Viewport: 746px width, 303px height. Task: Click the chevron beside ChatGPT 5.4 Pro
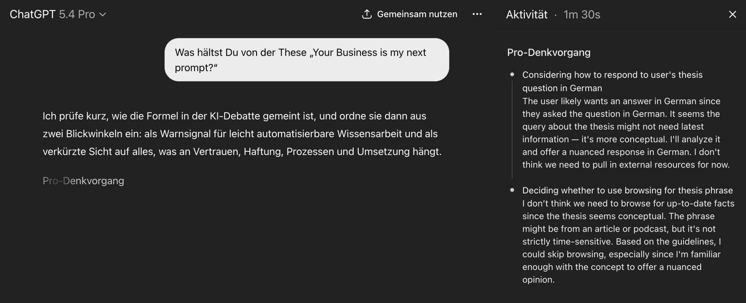pyautogui.click(x=103, y=15)
